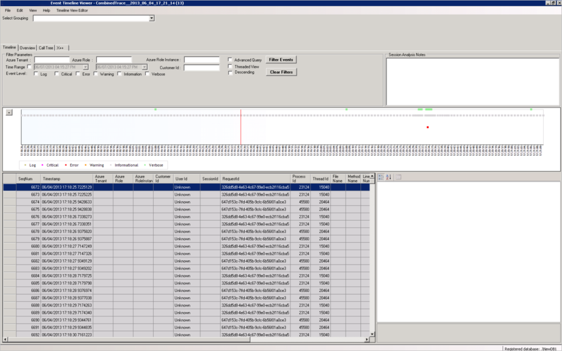Image resolution: width=562 pixels, height=351 pixels.
Task: Click the red Error legend marker
Action: (x=65, y=166)
